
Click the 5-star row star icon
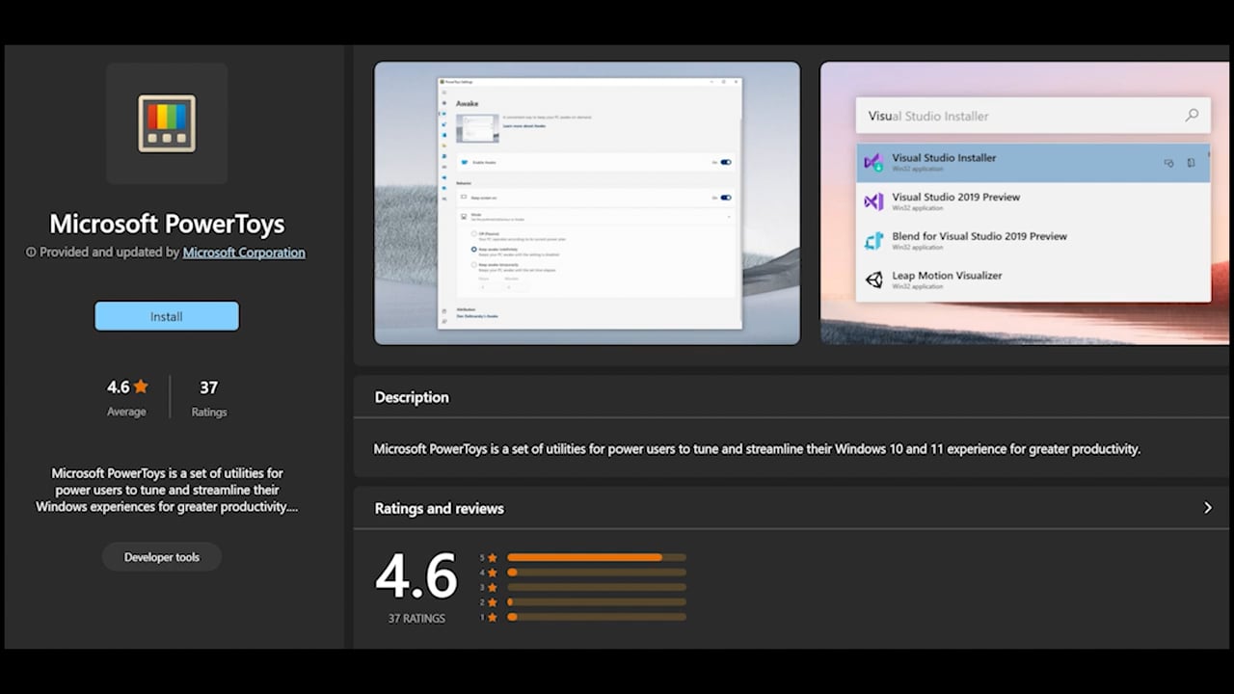[x=493, y=557]
